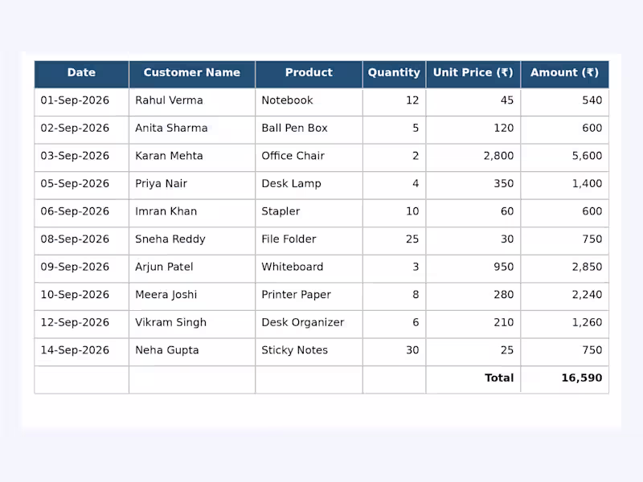Select the 05-Sep-2026 date cell
The width and height of the screenshot is (643, 482).
click(x=82, y=186)
